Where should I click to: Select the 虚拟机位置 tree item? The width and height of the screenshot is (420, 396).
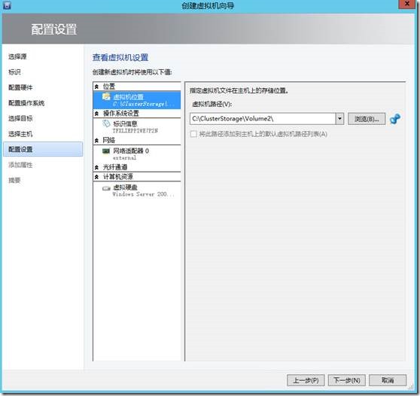[x=137, y=100]
